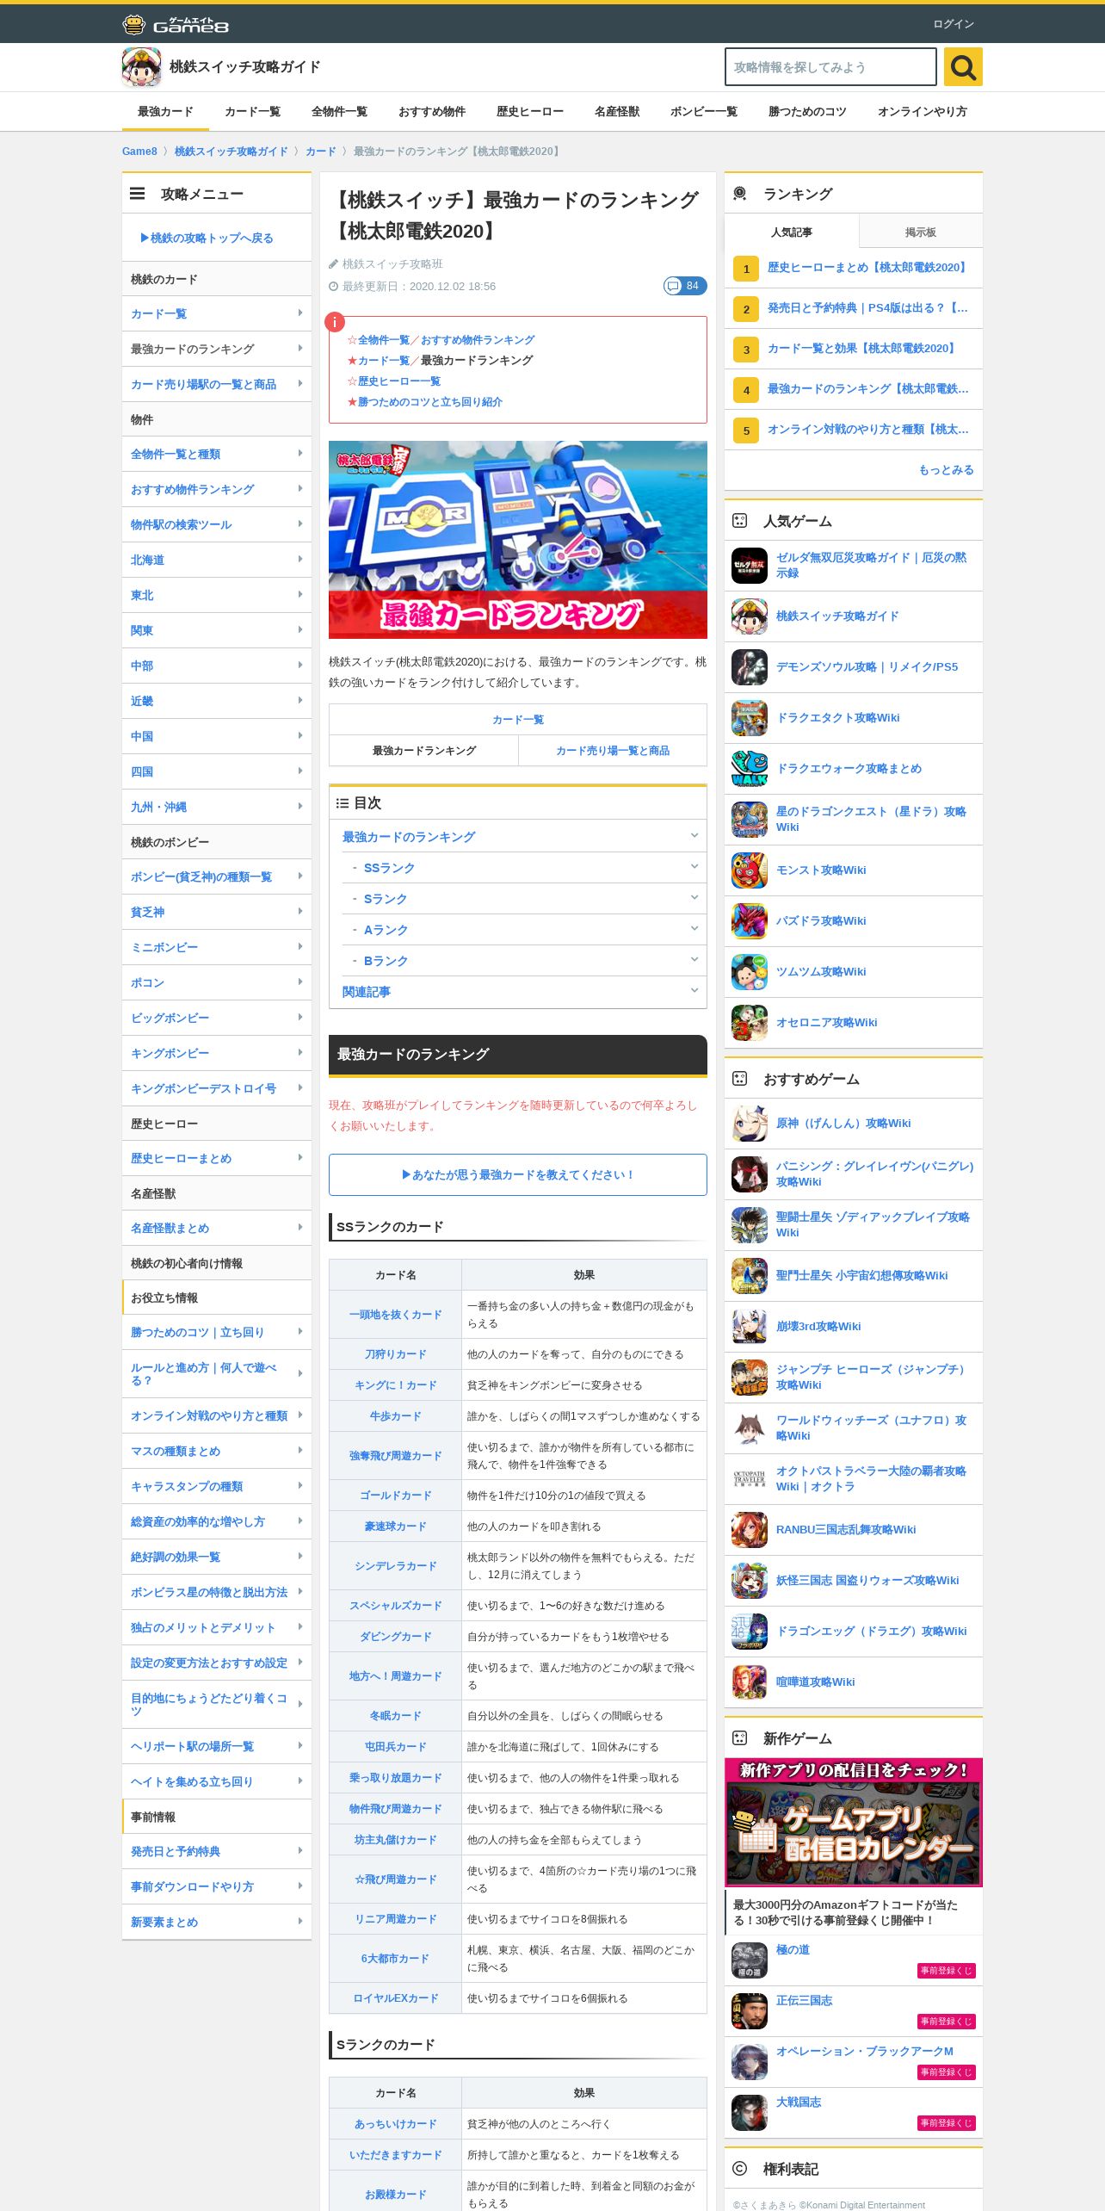Click the ロイヤルEXカード table link
The width and height of the screenshot is (1105, 2211).
click(396, 1997)
